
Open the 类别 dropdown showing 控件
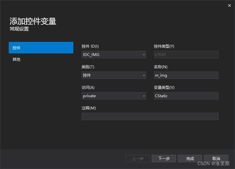[x=114, y=75]
